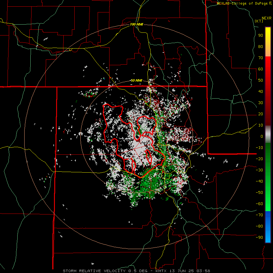Select the -10 value on velocity scale

coord(259,148)
